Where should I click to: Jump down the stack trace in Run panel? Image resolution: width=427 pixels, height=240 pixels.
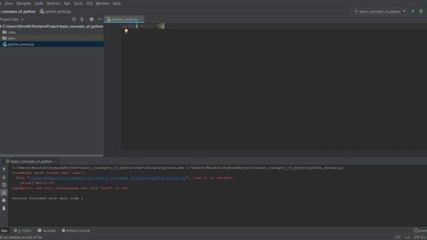(4, 177)
